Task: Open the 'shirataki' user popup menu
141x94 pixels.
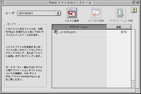Action: 39,13
